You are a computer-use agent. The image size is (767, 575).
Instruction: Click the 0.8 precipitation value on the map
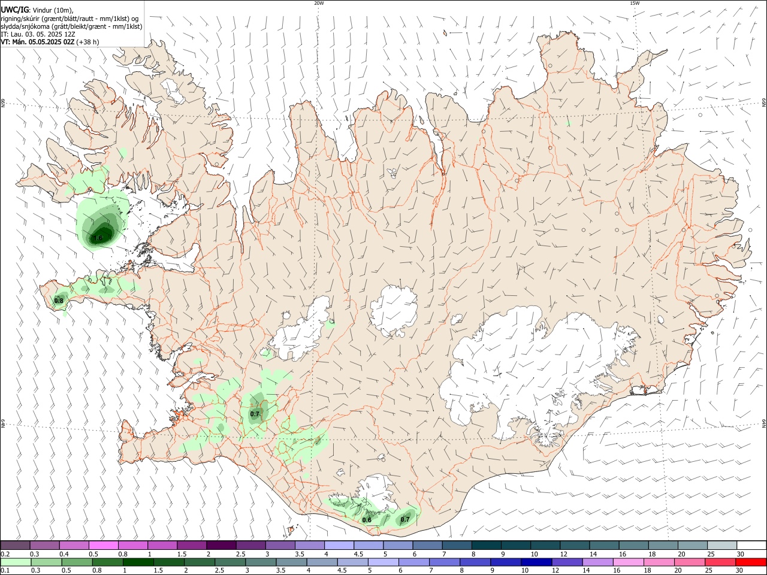pos(59,301)
